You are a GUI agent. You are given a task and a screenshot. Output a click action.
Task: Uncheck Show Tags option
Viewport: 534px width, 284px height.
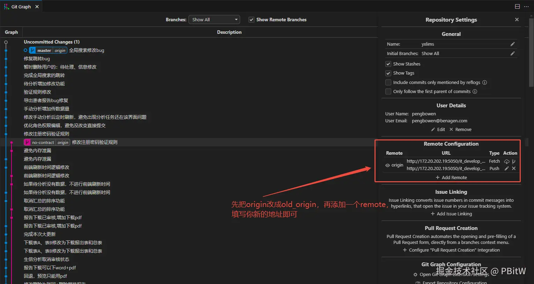(388, 73)
